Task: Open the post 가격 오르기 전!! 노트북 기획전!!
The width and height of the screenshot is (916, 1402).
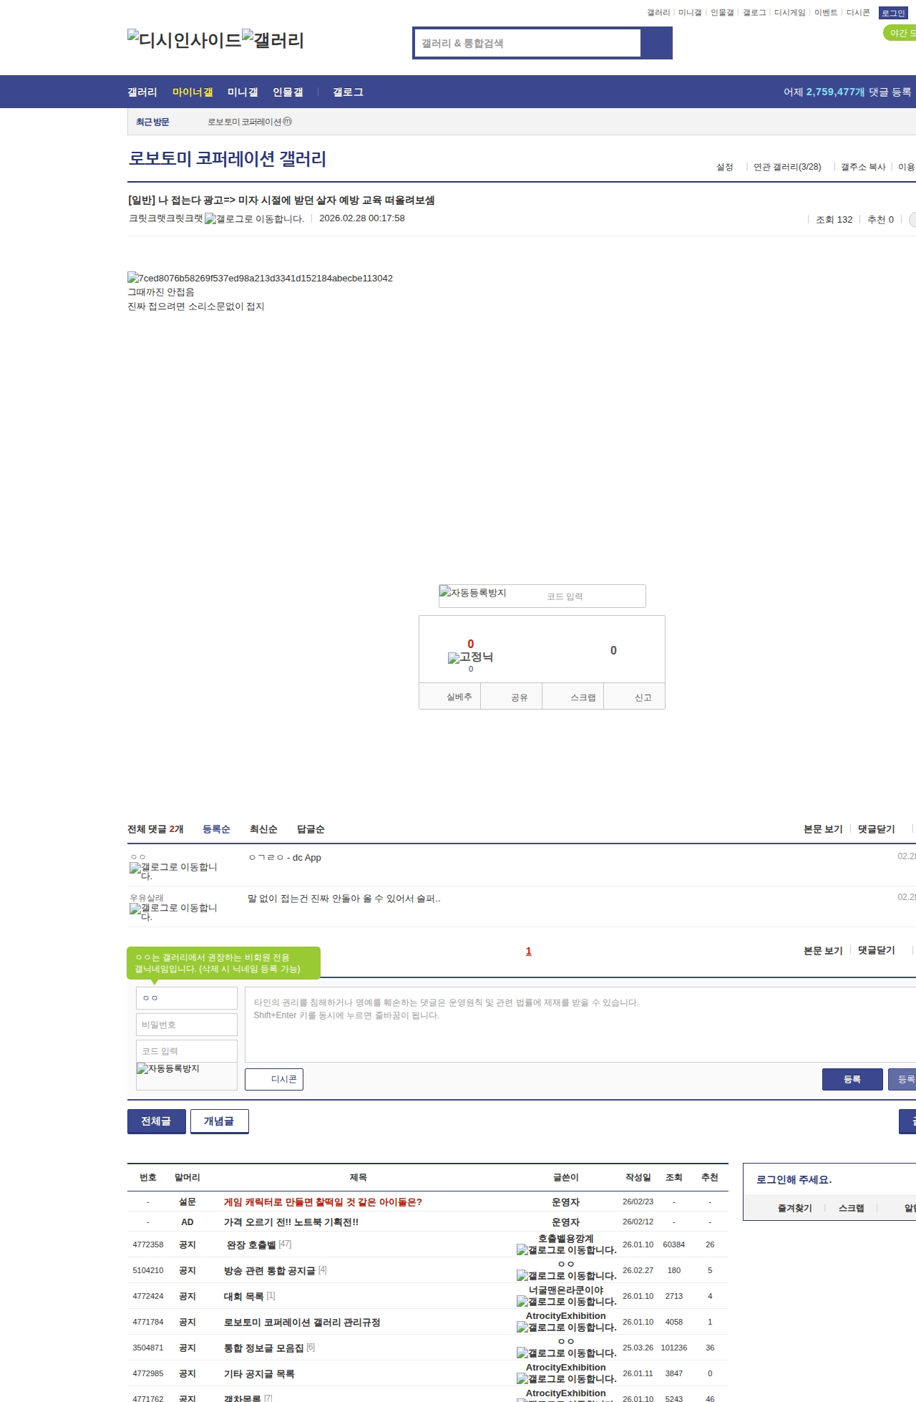Action: coord(291,1222)
